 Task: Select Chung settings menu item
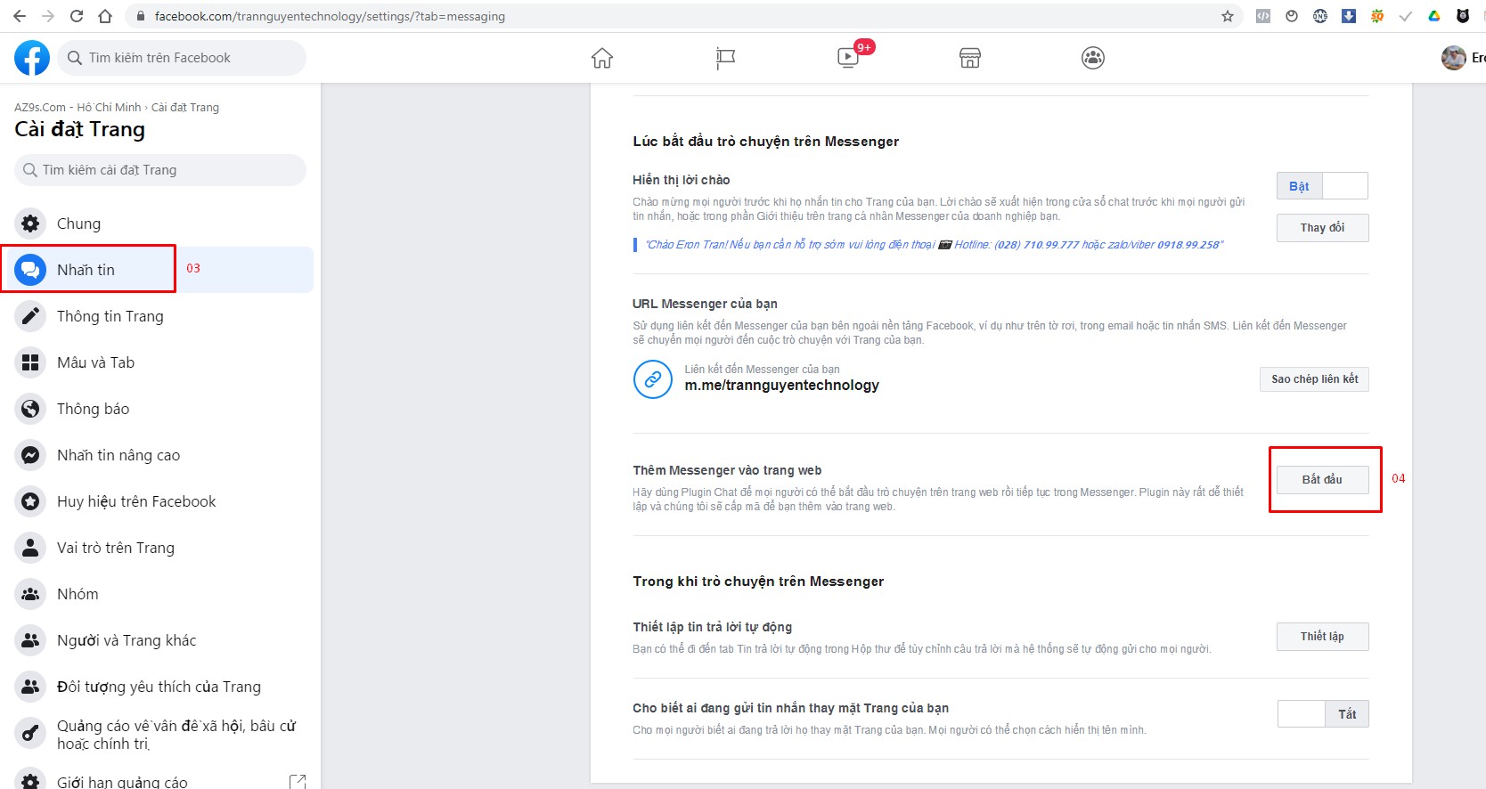click(78, 224)
